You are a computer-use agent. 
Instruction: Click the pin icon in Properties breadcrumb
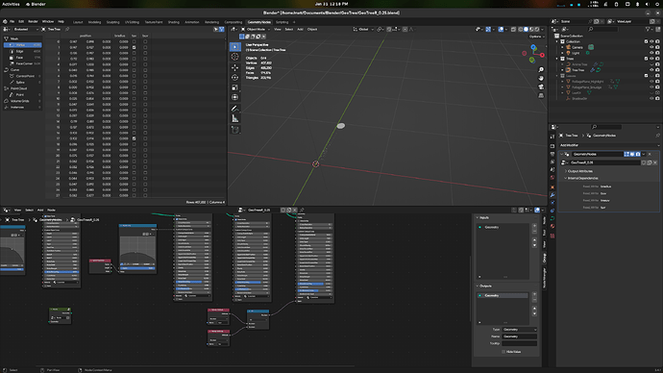[657, 136]
